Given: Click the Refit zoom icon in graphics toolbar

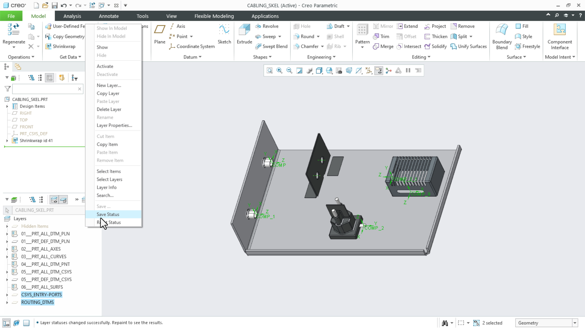Looking at the screenshot, I should (x=270, y=71).
